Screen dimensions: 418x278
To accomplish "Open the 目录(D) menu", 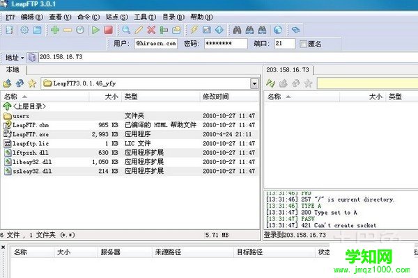I will coord(173,17).
